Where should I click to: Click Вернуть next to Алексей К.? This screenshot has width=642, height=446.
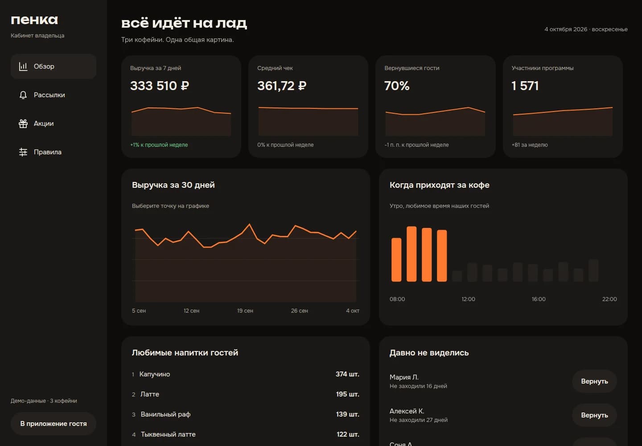tap(594, 415)
